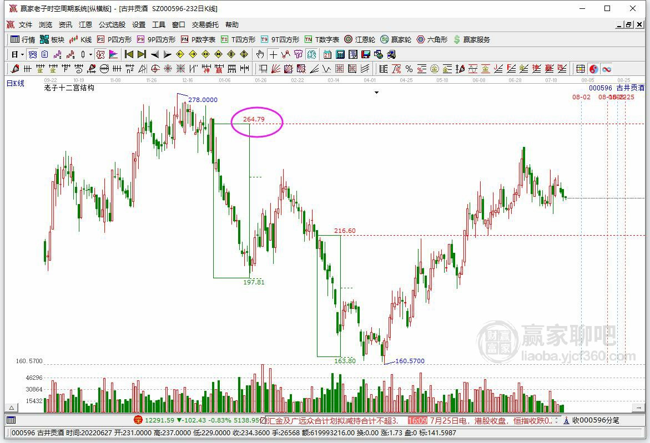Open the 窗口 menu
This screenshot has height=443, width=650.
click(x=178, y=25)
